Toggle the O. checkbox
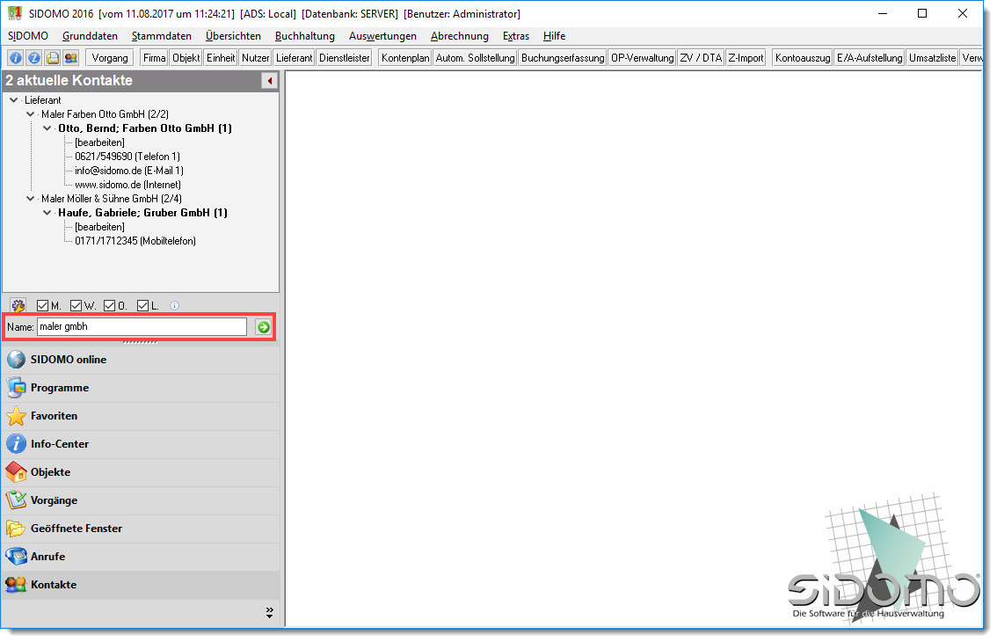 [109, 306]
